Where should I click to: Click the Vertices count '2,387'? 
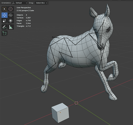(28, 18)
